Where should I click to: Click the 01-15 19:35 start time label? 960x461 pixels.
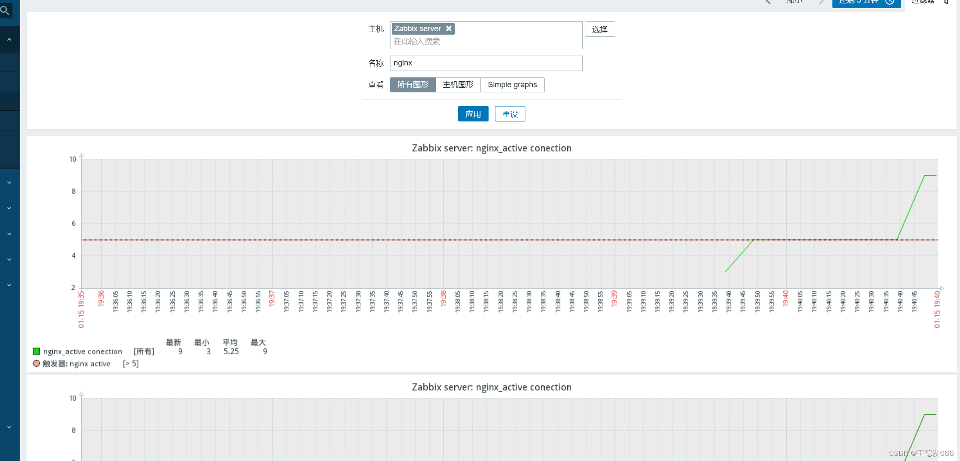pos(81,309)
